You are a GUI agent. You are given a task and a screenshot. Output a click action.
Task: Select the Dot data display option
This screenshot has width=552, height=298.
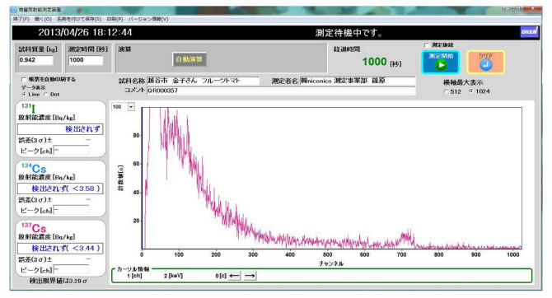coord(46,95)
